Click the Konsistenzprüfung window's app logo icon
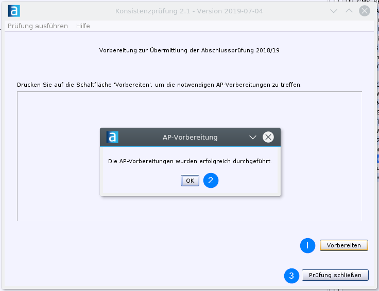Image resolution: width=379 pixels, height=291 pixels. coord(14,11)
